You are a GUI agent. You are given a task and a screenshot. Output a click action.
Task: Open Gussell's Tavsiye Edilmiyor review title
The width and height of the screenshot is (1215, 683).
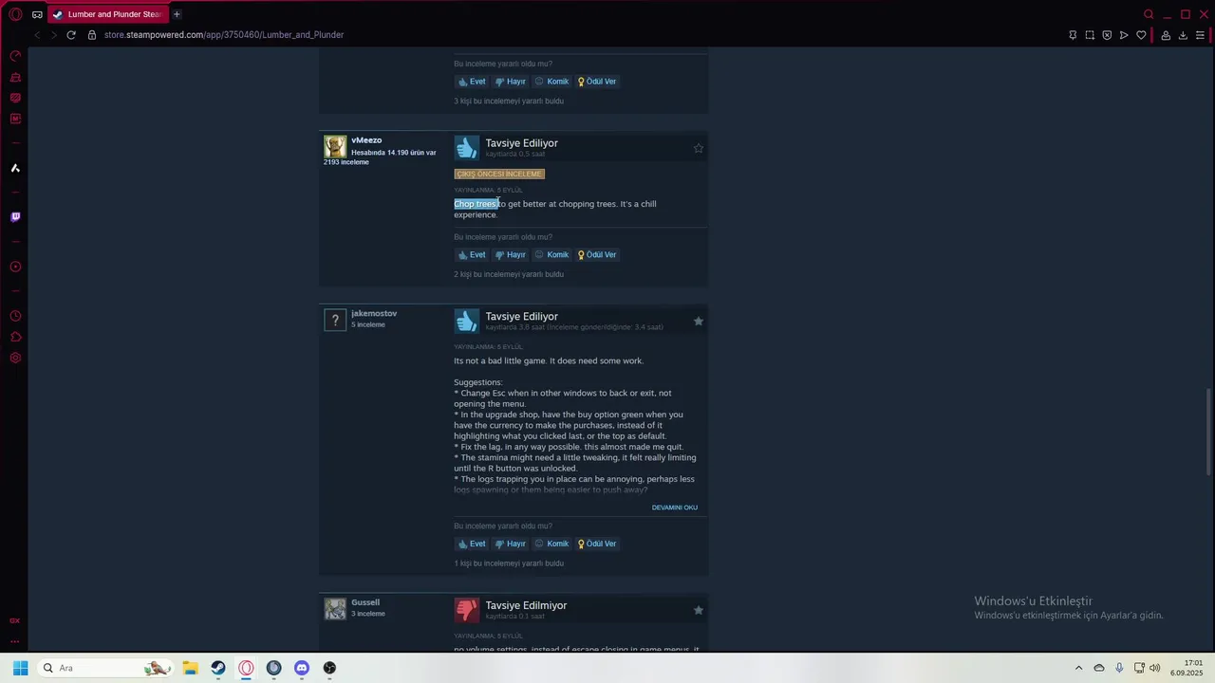pyautogui.click(x=526, y=605)
